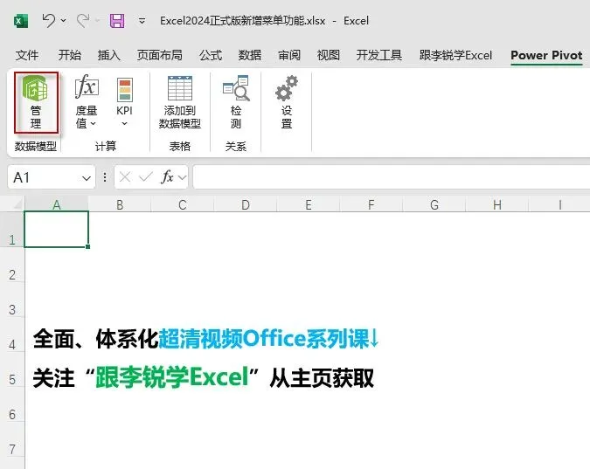Image resolution: width=590 pixels, height=469 pixels.
Task: Open Power Pivot Manage data model
Action: (36, 102)
